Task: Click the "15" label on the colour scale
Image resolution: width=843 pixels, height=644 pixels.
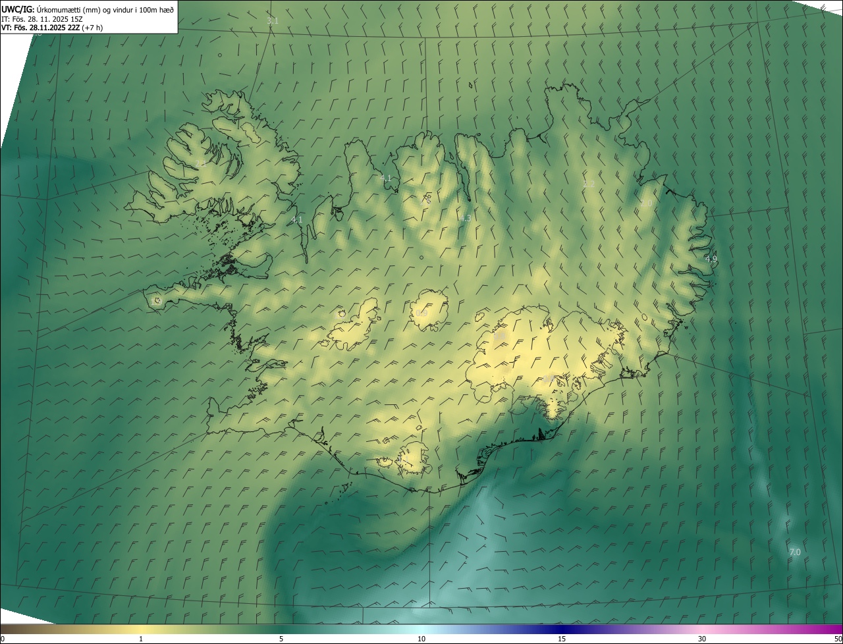Action: pyautogui.click(x=562, y=639)
